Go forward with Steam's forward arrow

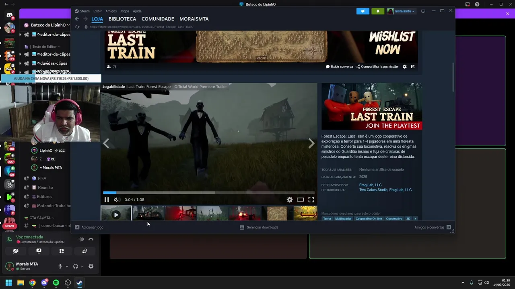pos(85,19)
